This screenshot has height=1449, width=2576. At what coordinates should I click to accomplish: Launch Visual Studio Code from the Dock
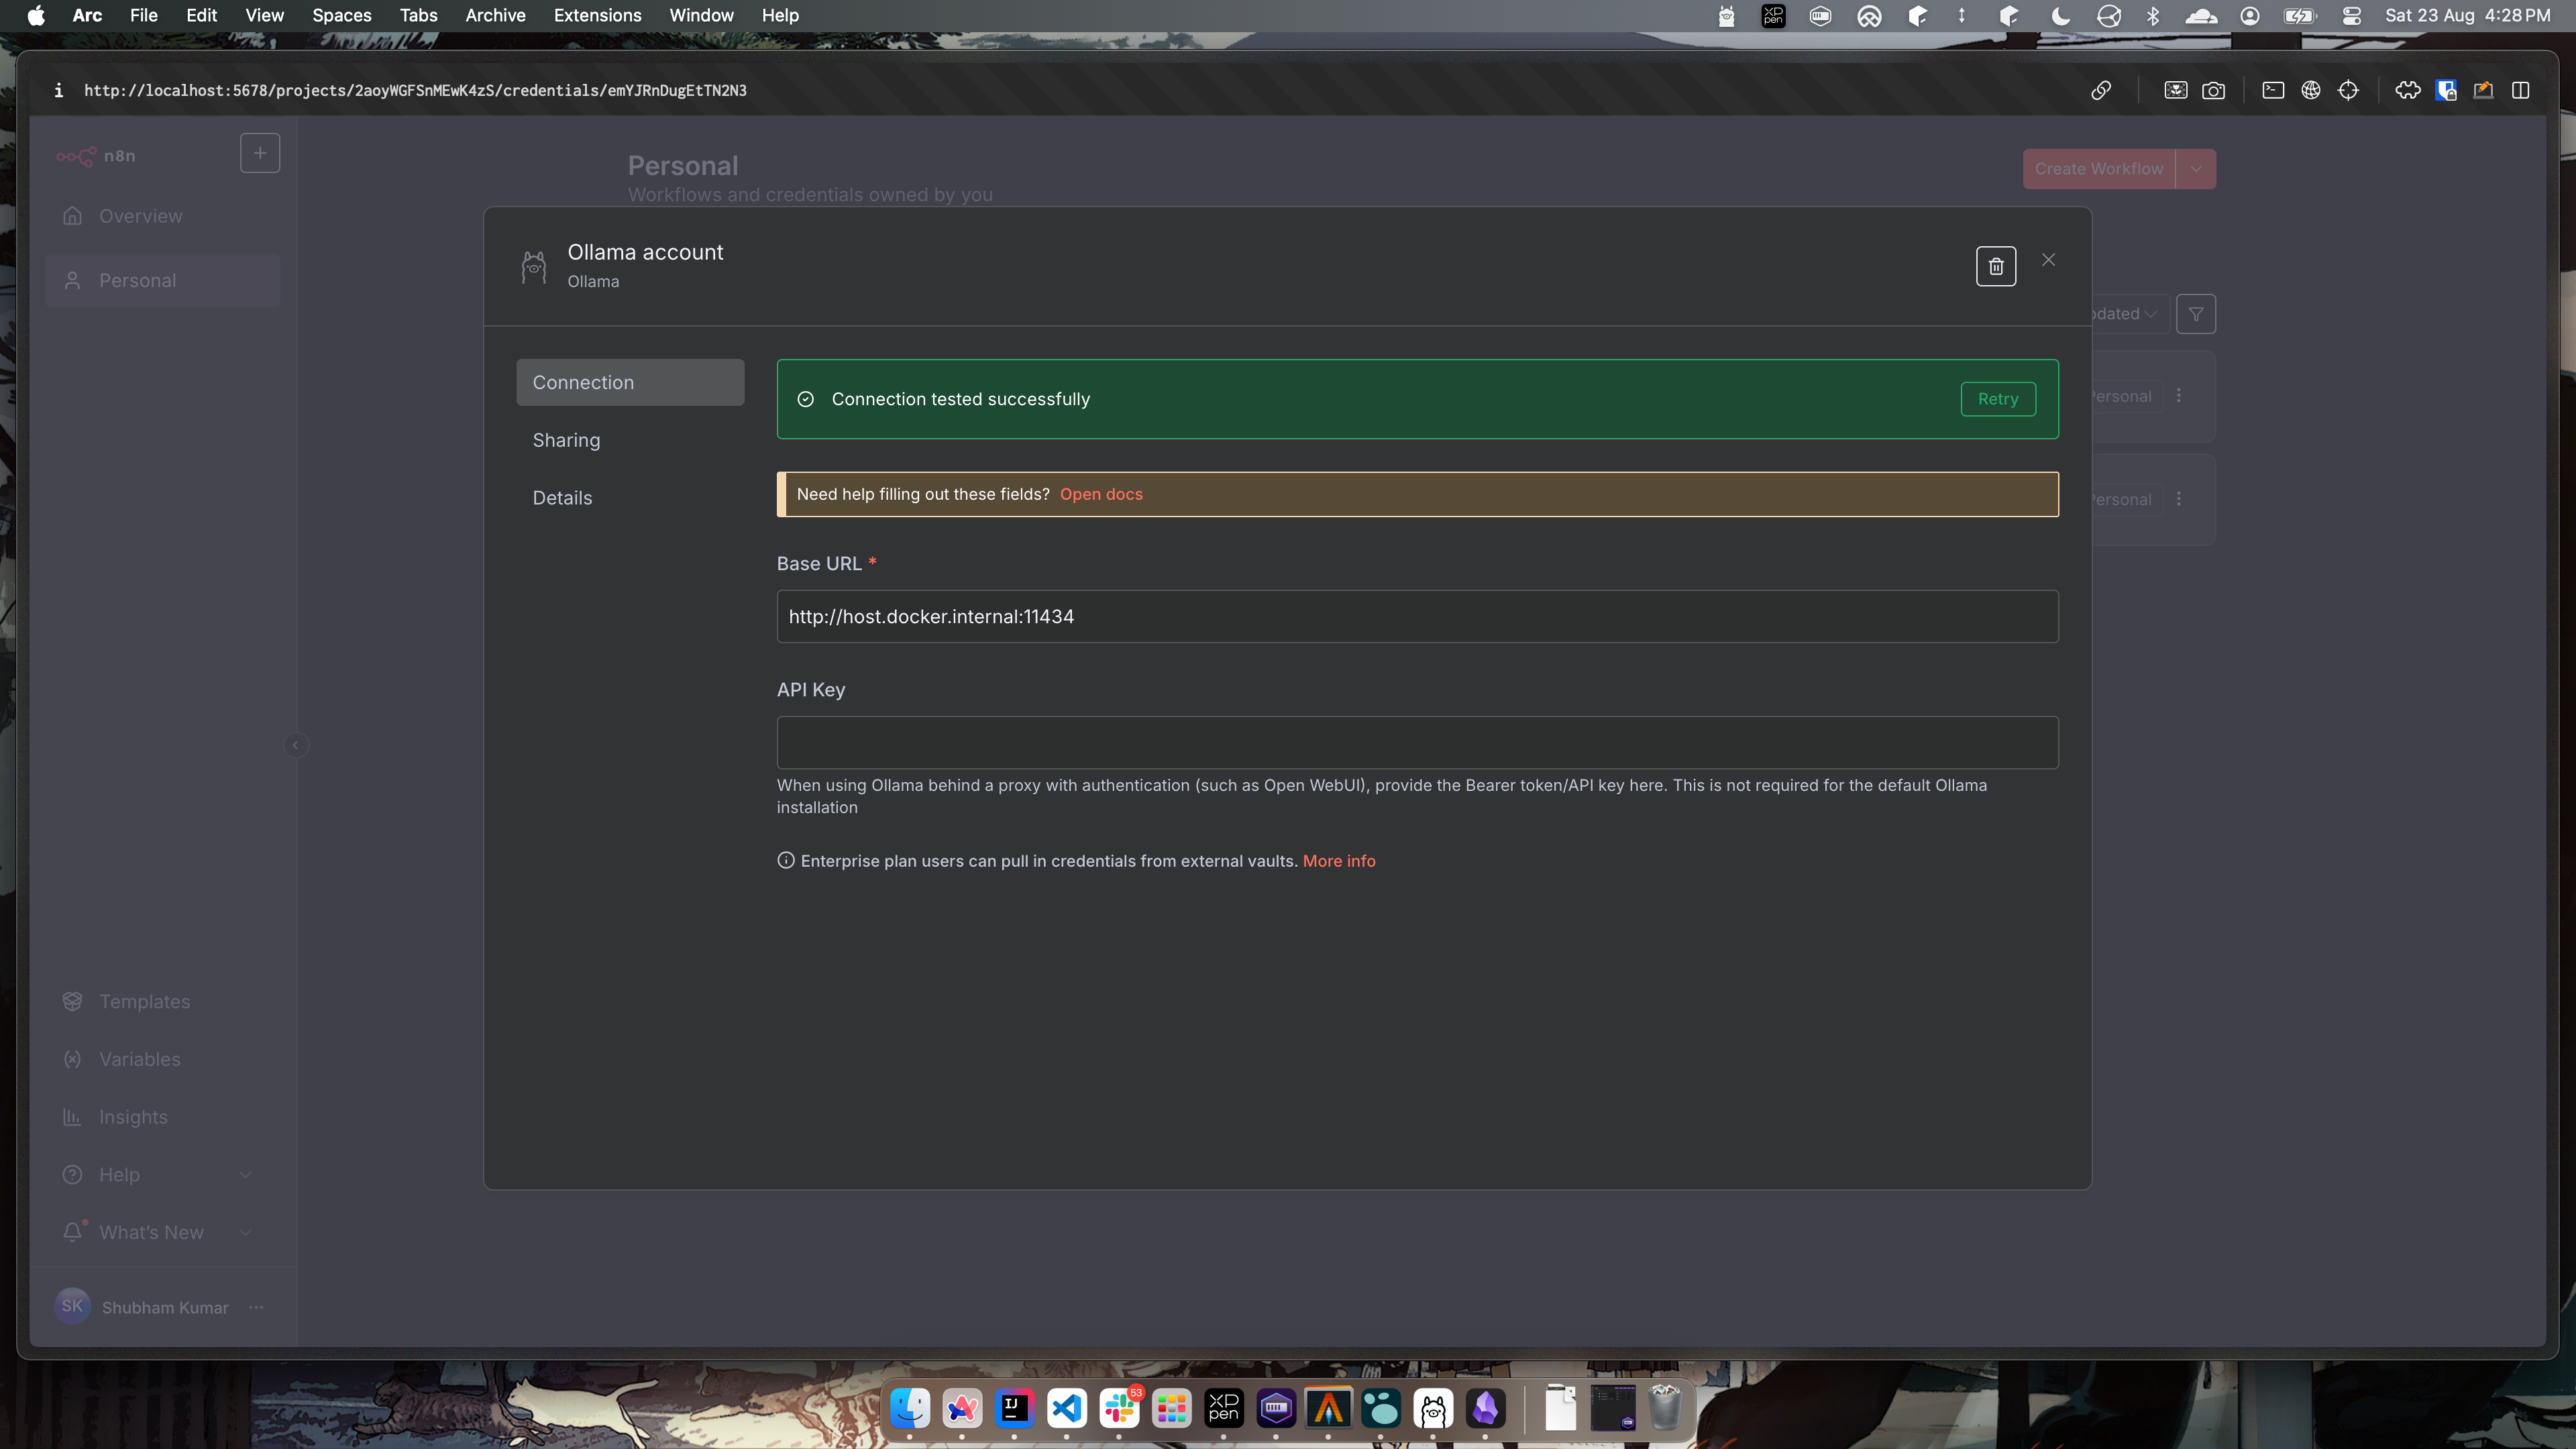[1066, 1409]
